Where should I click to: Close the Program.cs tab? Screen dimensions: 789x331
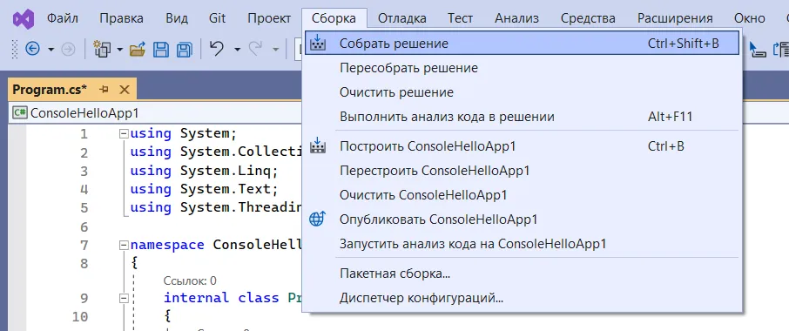pos(124,90)
